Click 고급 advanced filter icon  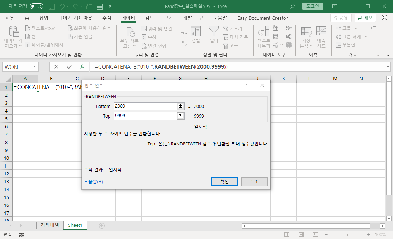226,46
